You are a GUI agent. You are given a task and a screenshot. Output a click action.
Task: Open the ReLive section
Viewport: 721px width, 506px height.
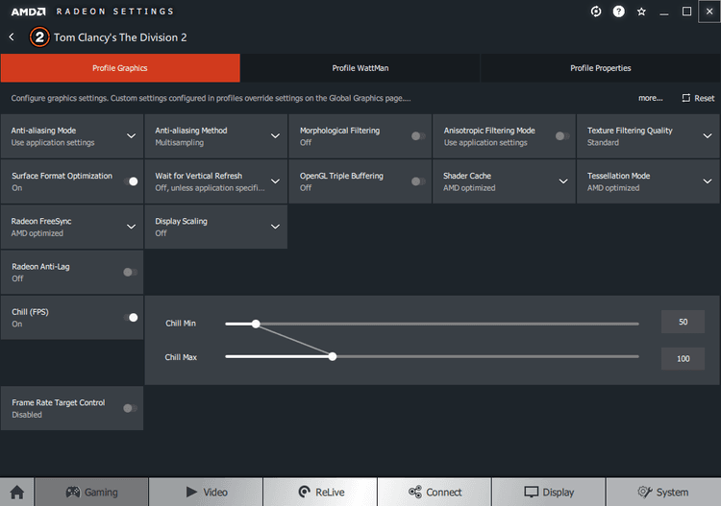pos(320,492)
